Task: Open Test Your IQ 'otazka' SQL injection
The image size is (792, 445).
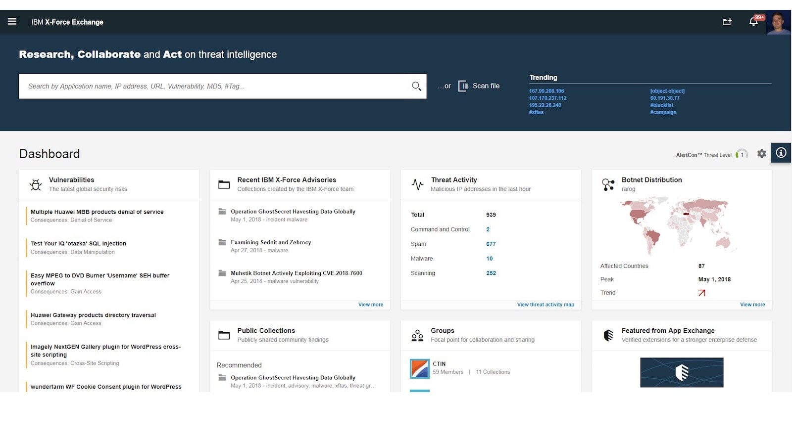Action: pos(78,243)
